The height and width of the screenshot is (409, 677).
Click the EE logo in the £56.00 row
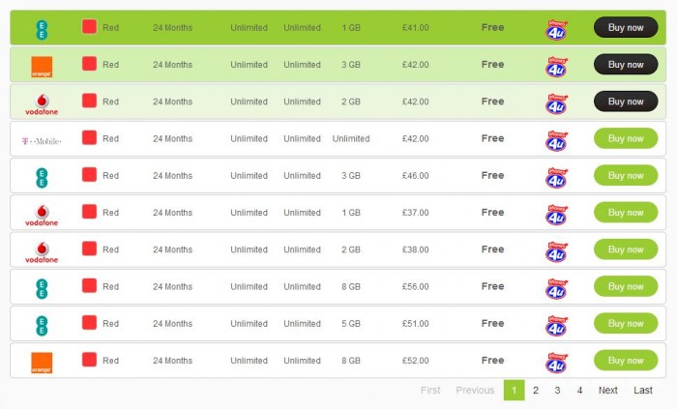click(42, 287)
